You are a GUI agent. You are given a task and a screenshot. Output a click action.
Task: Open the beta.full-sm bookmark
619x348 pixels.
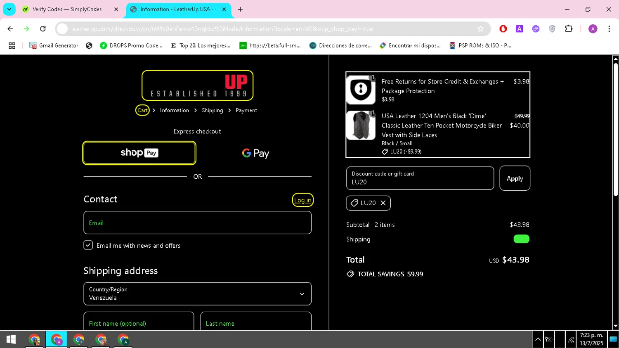(270, 45)
